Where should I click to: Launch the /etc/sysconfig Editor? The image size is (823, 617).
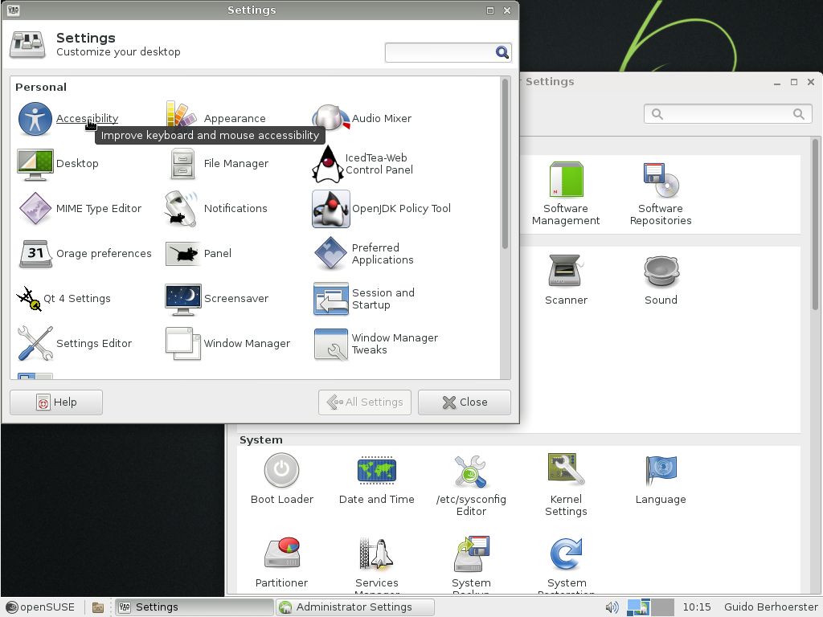[x=471, y=484]
